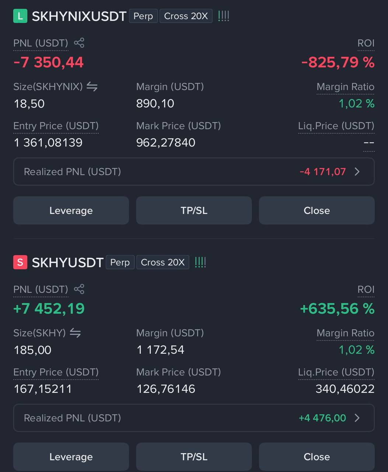
Task: Set TP/SL for SKHYNIXUSDT position
Action: point(194,211)
